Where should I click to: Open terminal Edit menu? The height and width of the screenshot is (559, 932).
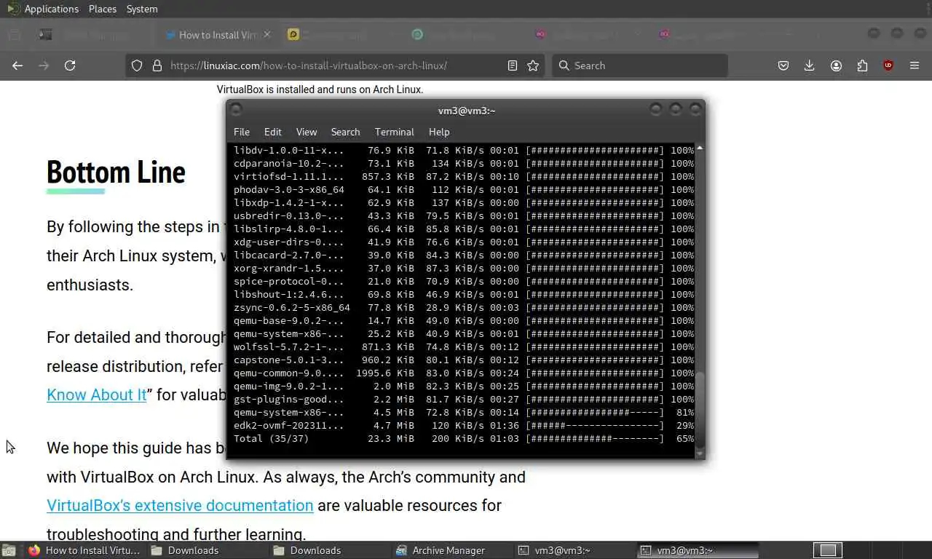pos(273,132)
